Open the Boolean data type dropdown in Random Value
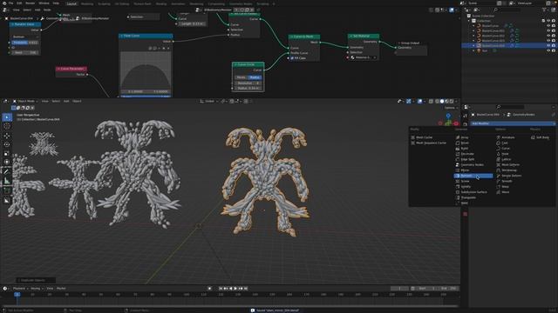The height and width of the screenshot is (313, 558). 25,37
